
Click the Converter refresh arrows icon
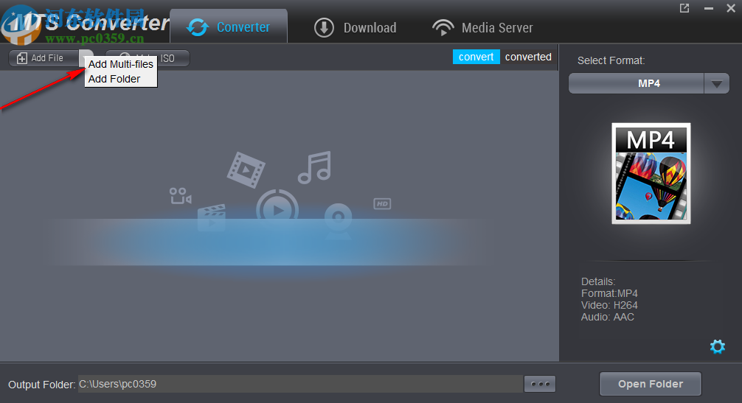coord(198,27)
